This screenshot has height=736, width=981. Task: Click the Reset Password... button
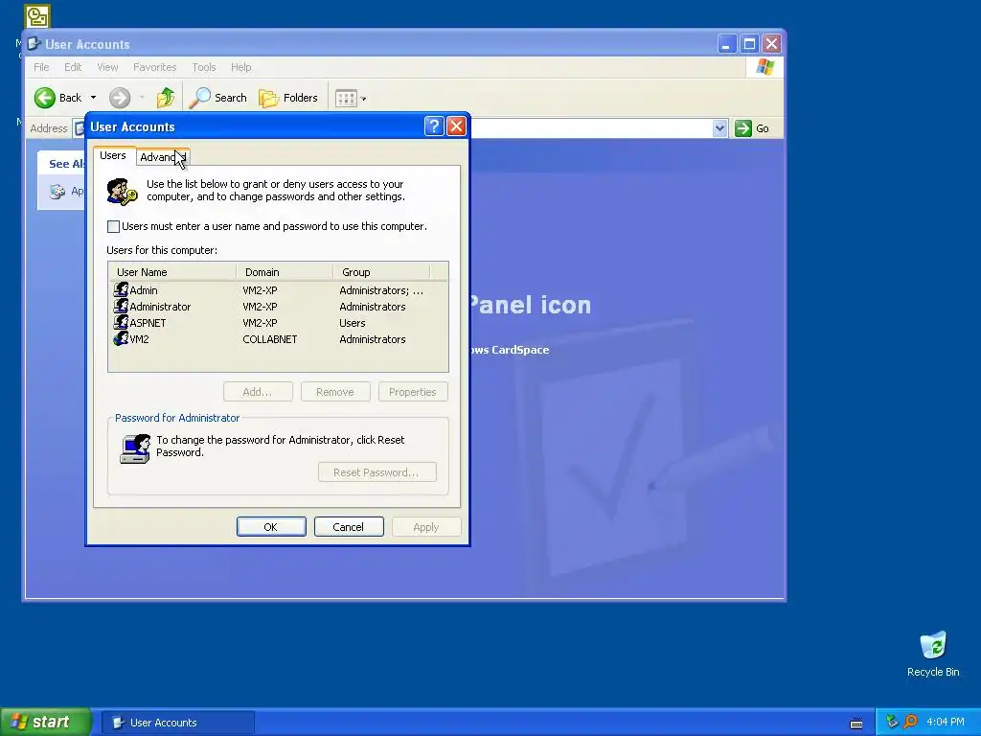376,472
